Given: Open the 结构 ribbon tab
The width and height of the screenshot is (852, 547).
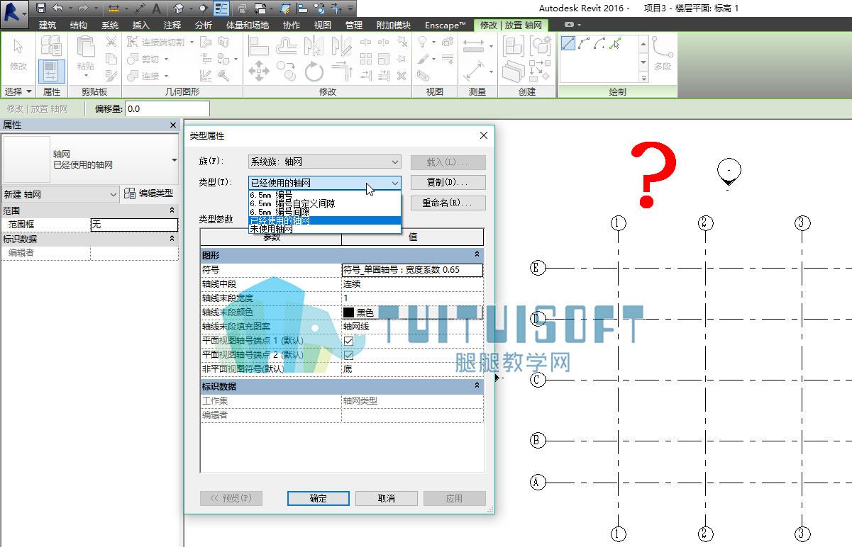Looking at the screenshot, I should 79,26.
